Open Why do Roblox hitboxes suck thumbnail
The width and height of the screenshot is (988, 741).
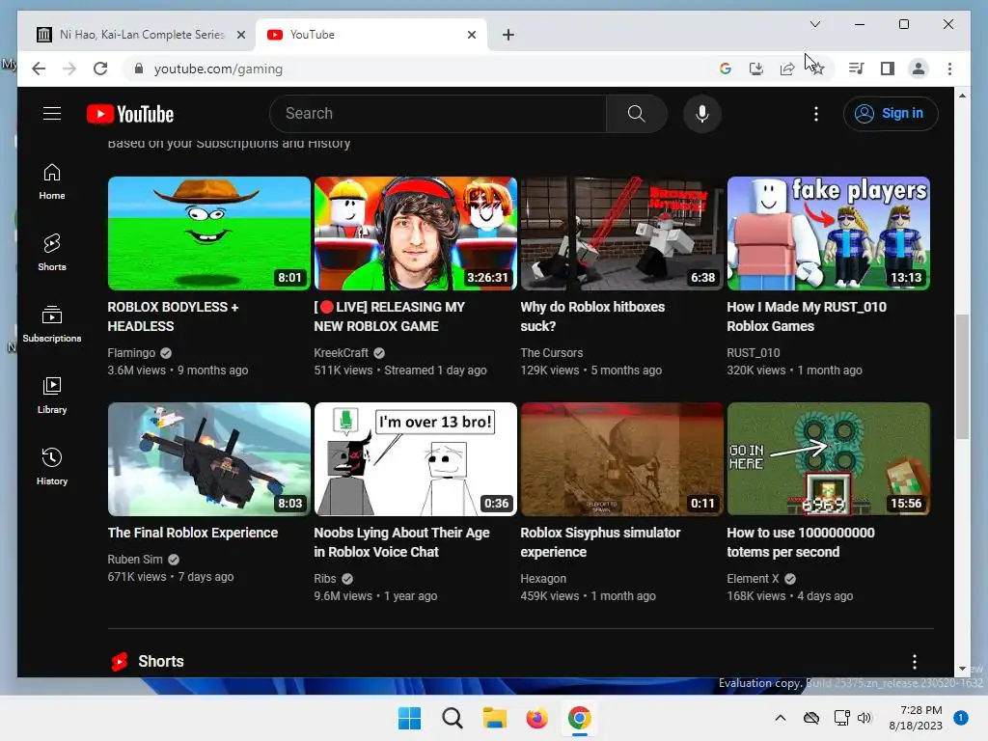(x=622, y=233)
